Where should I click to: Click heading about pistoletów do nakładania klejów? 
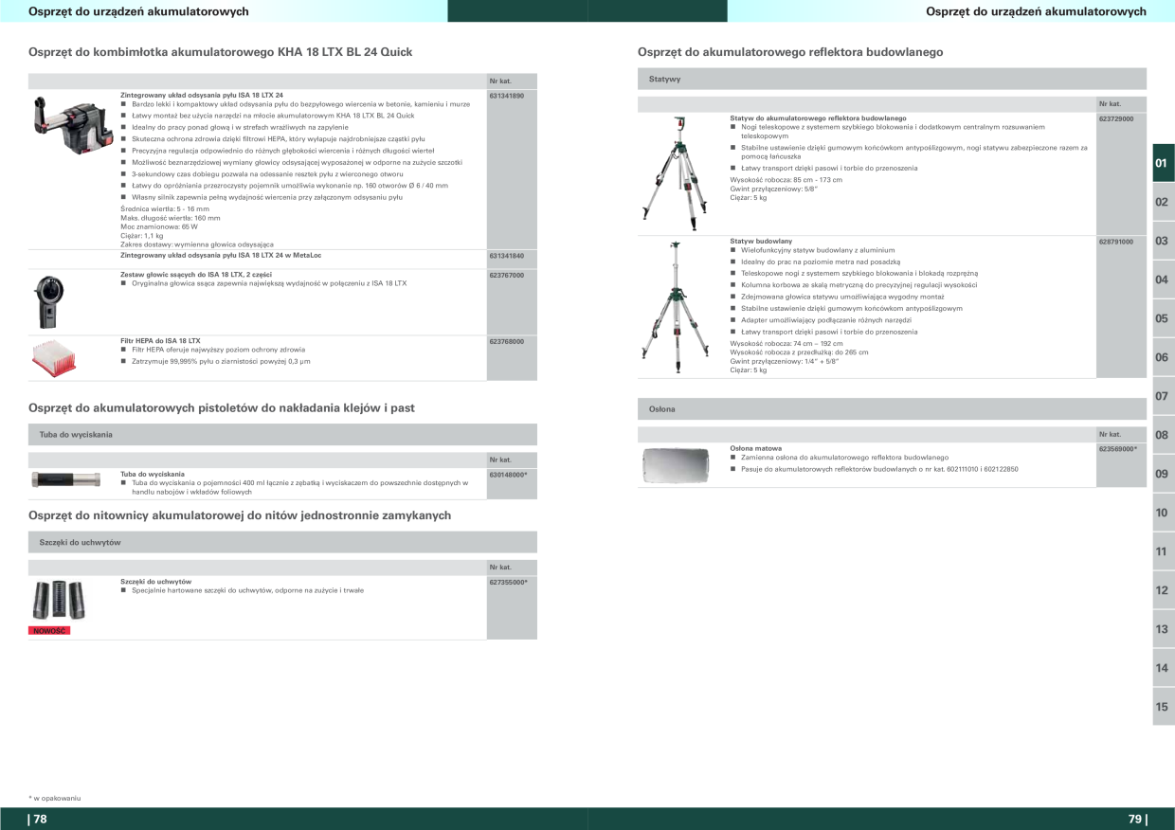(222, 407)
